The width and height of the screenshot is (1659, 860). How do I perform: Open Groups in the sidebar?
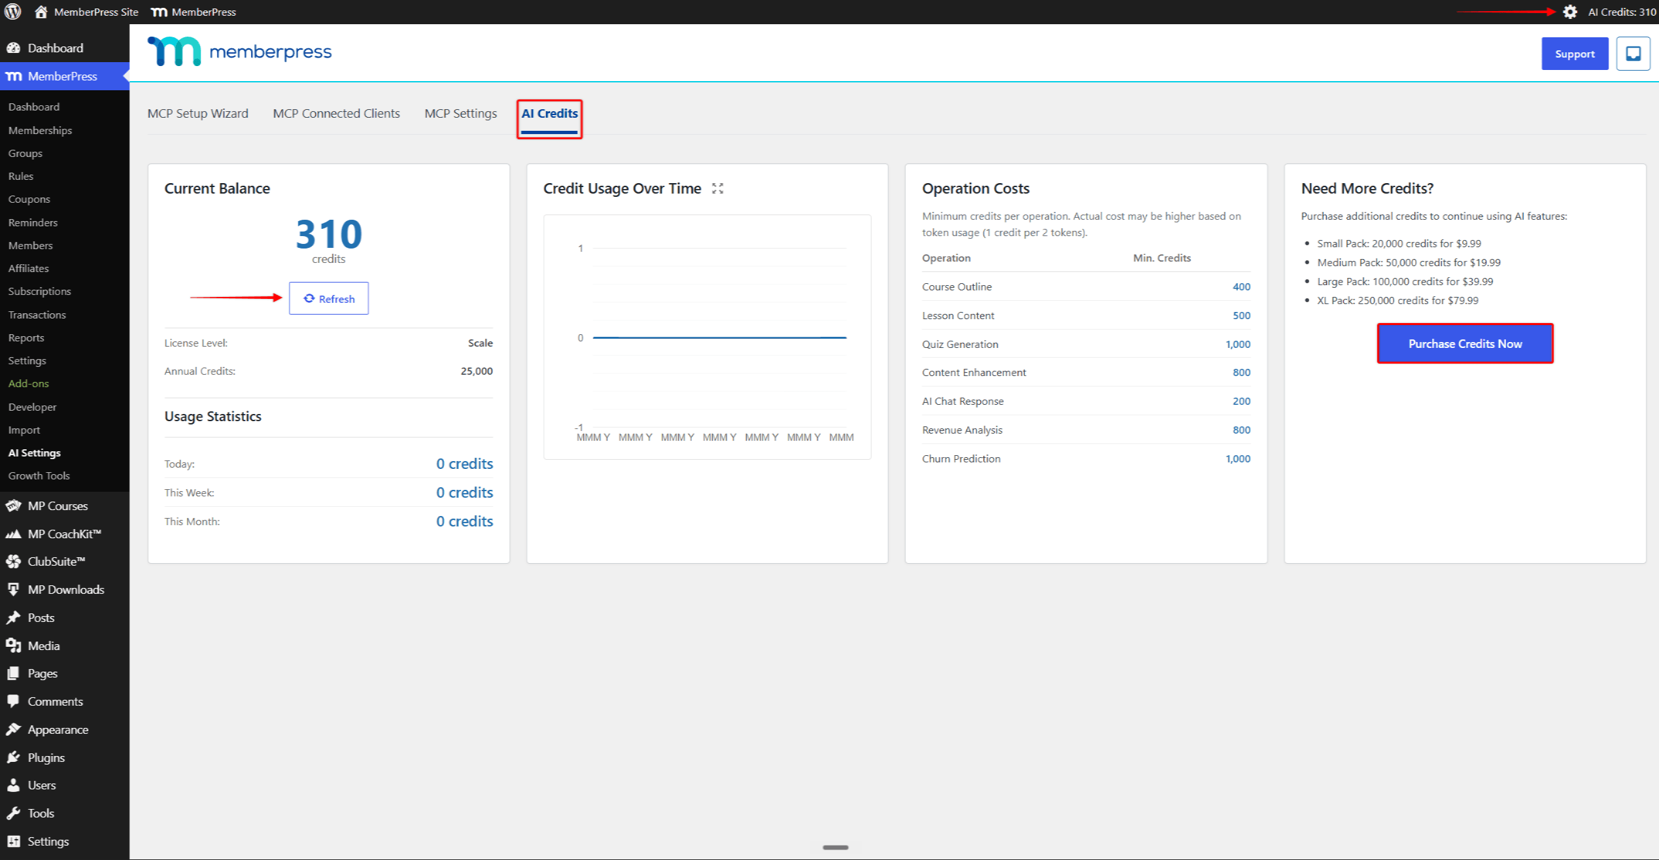click(26, 153)
